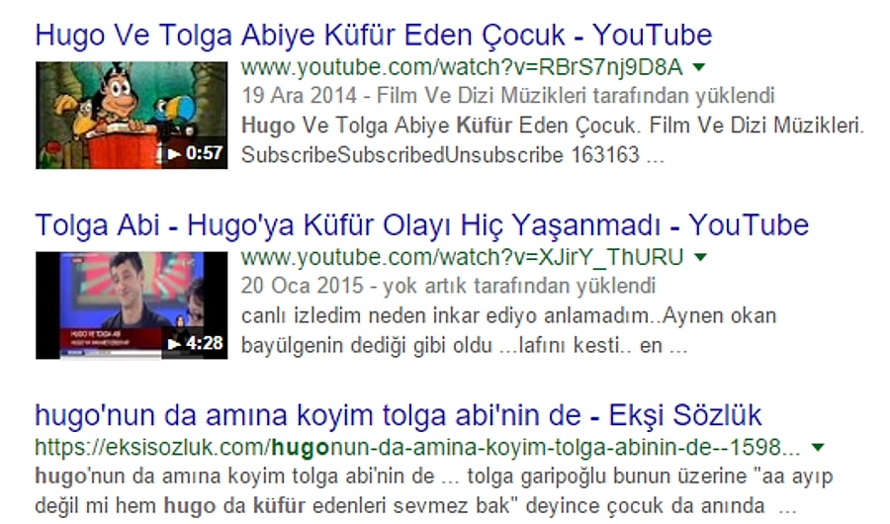Click the youtube.com/watch?v=XJirY_ThURU green URL
890x524 pixels.
[x=462, y=258]
